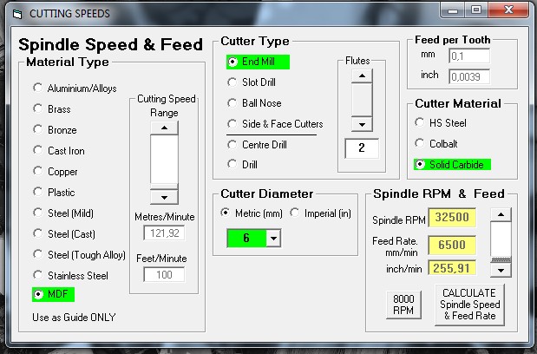The image size is (537, 354).
Task: Click the Flutes number field
Action: (362, 148)
